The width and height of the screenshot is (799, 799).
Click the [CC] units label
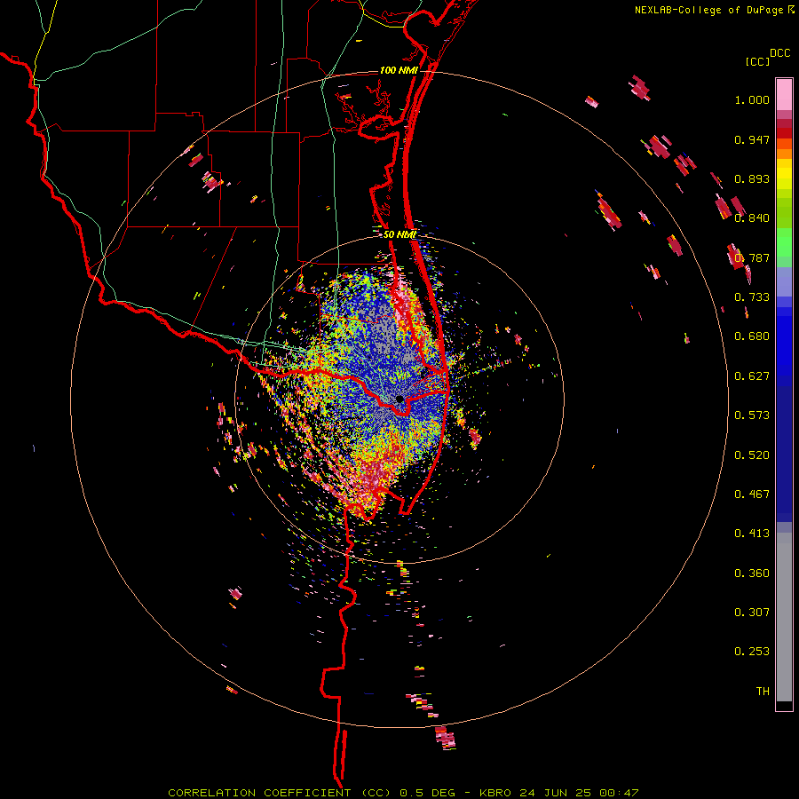758,61
